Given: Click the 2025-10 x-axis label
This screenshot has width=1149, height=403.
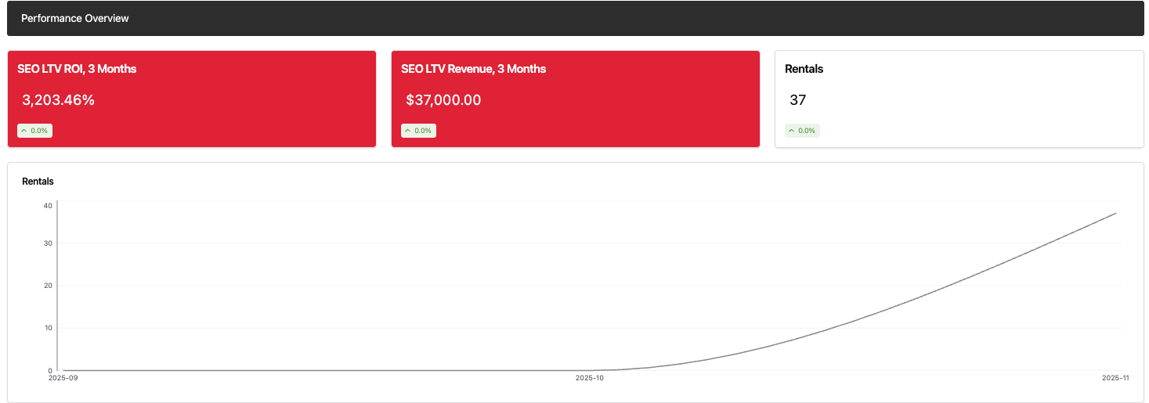Looking at the screenshot, I should (x=589, y=378).
